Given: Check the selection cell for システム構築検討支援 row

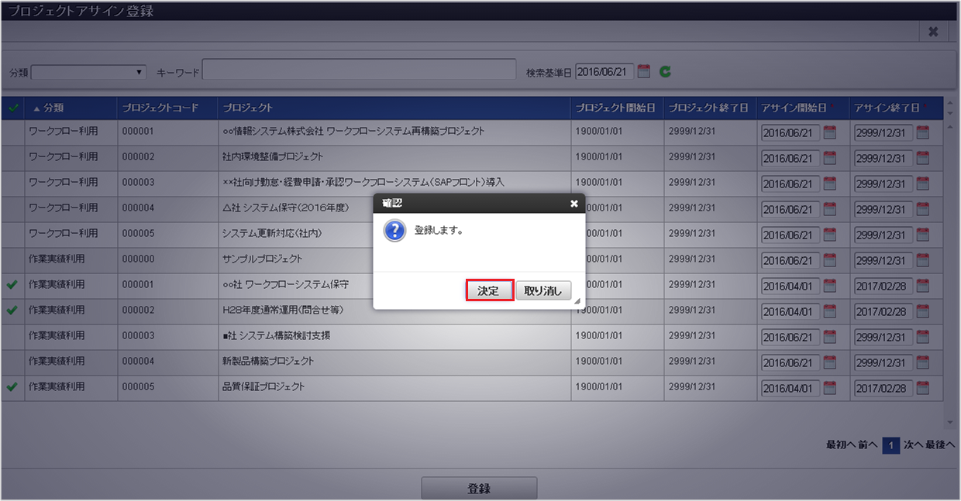Looking at the screenshot, I should (13, 337).
